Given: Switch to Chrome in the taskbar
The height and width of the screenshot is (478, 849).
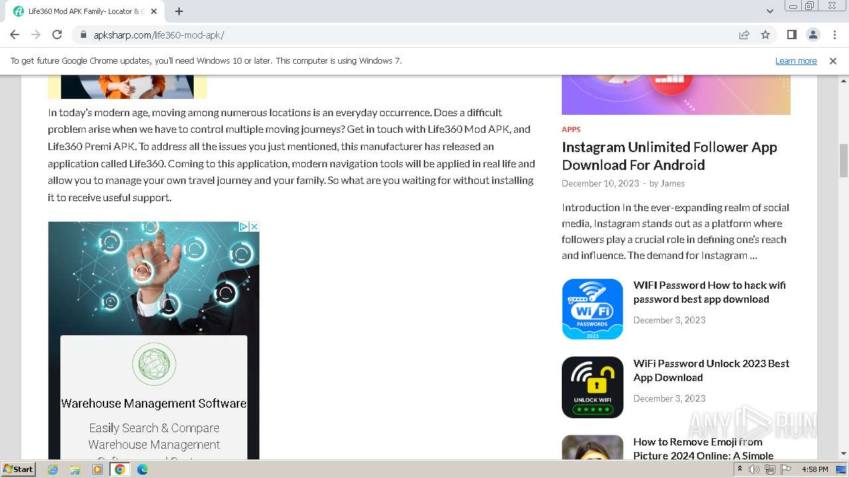Looking at the screenshot, I should [x=120, y=469].
